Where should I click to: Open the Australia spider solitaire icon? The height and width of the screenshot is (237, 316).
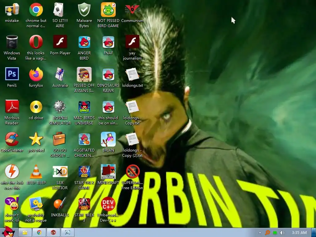pos(60,74)
